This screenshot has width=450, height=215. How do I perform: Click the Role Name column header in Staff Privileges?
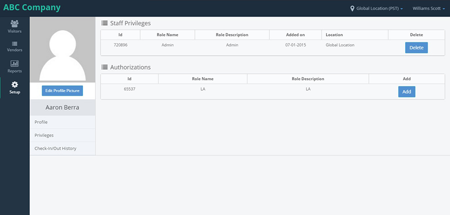click(x=167, y=34)
